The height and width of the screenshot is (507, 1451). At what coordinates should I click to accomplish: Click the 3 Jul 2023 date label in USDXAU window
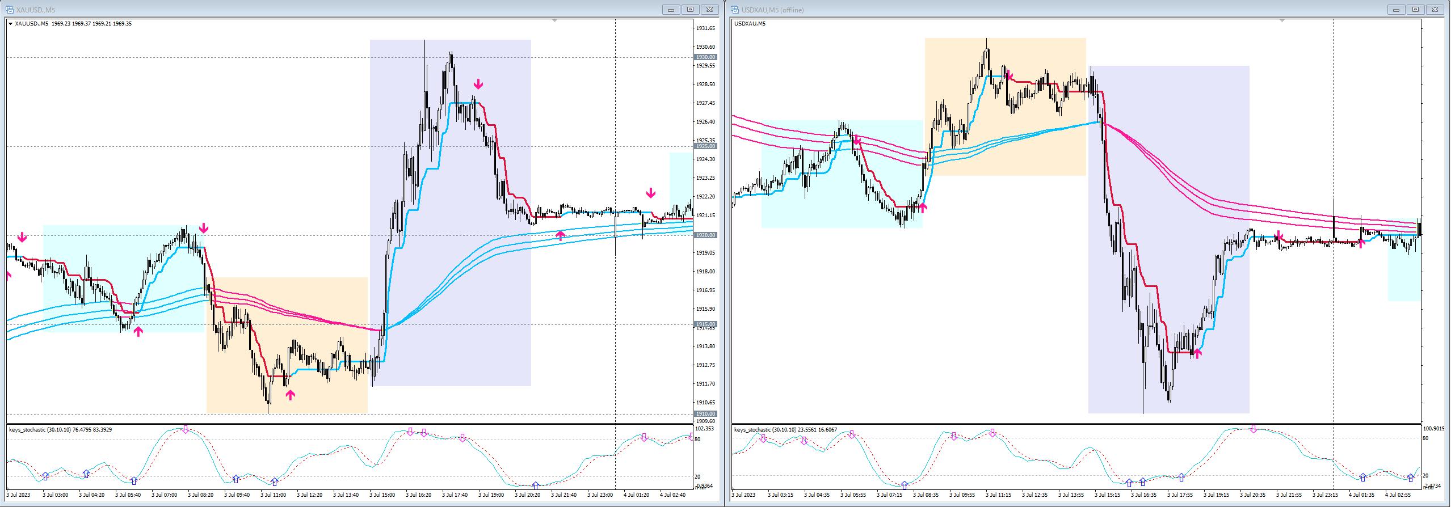coord(745,495)
